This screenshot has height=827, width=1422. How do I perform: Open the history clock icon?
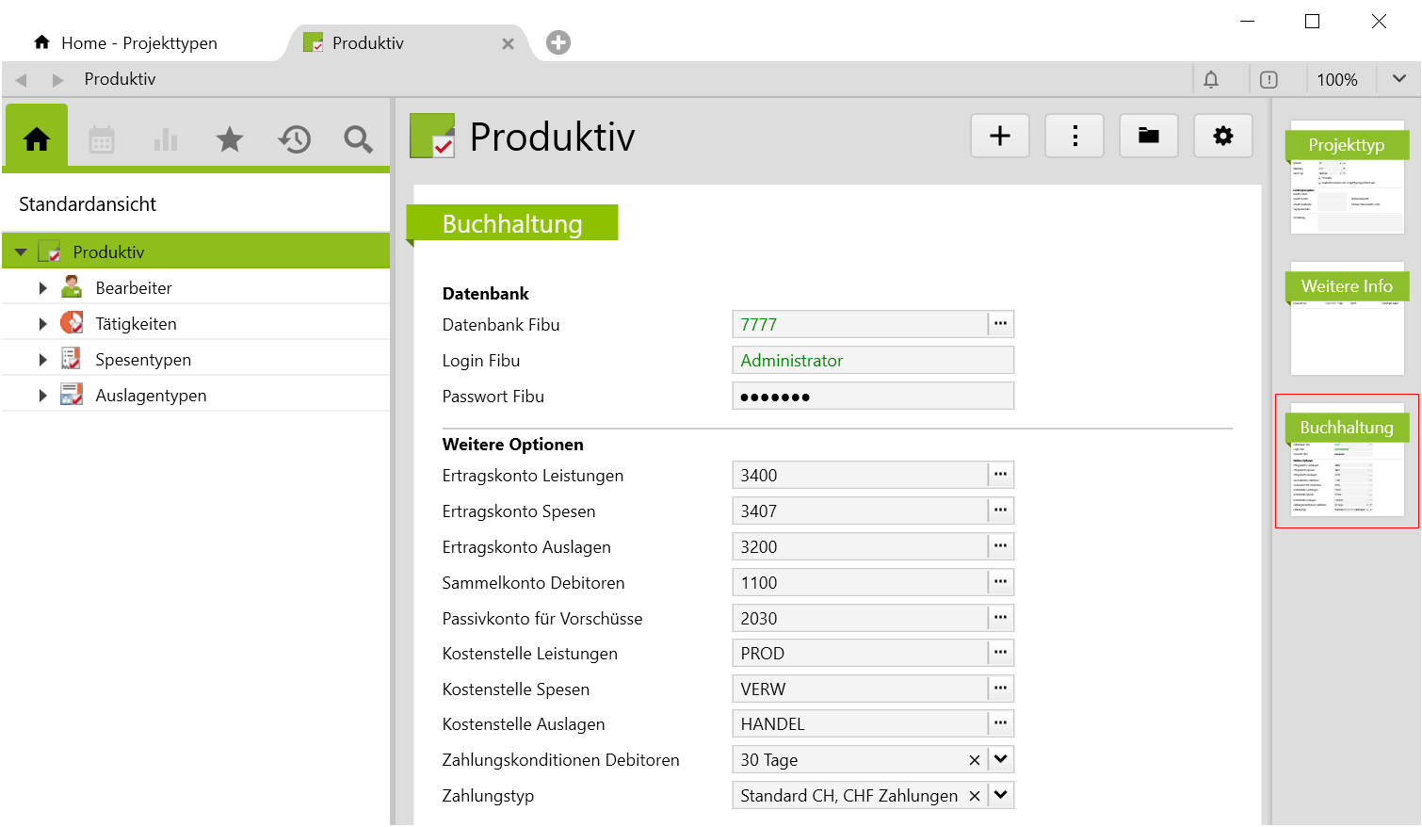294,140
